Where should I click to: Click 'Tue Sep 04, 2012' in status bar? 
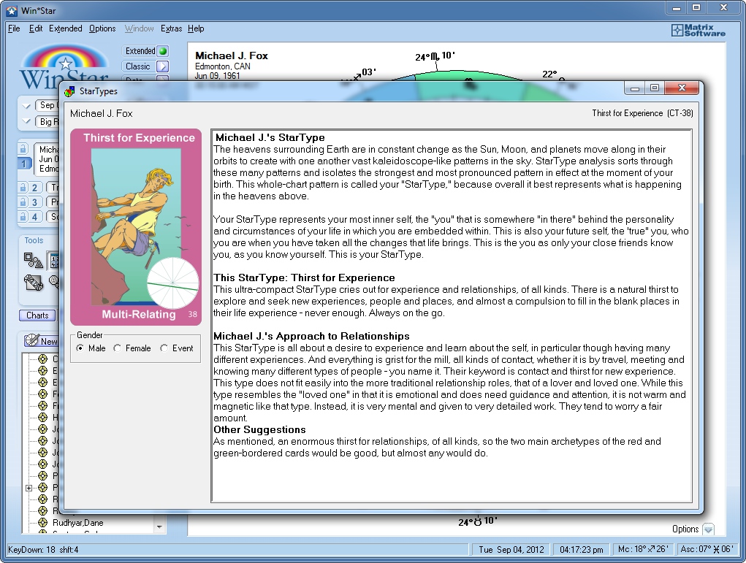pyautogui.click(x=511, y=550)
